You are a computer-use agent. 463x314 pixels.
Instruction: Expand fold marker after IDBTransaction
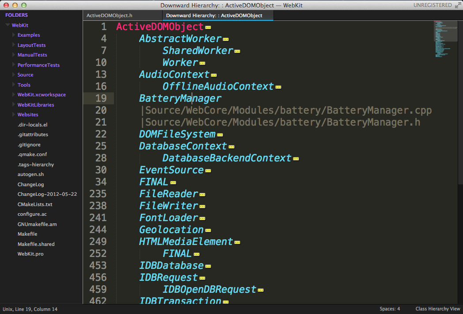tap(226, 302)
